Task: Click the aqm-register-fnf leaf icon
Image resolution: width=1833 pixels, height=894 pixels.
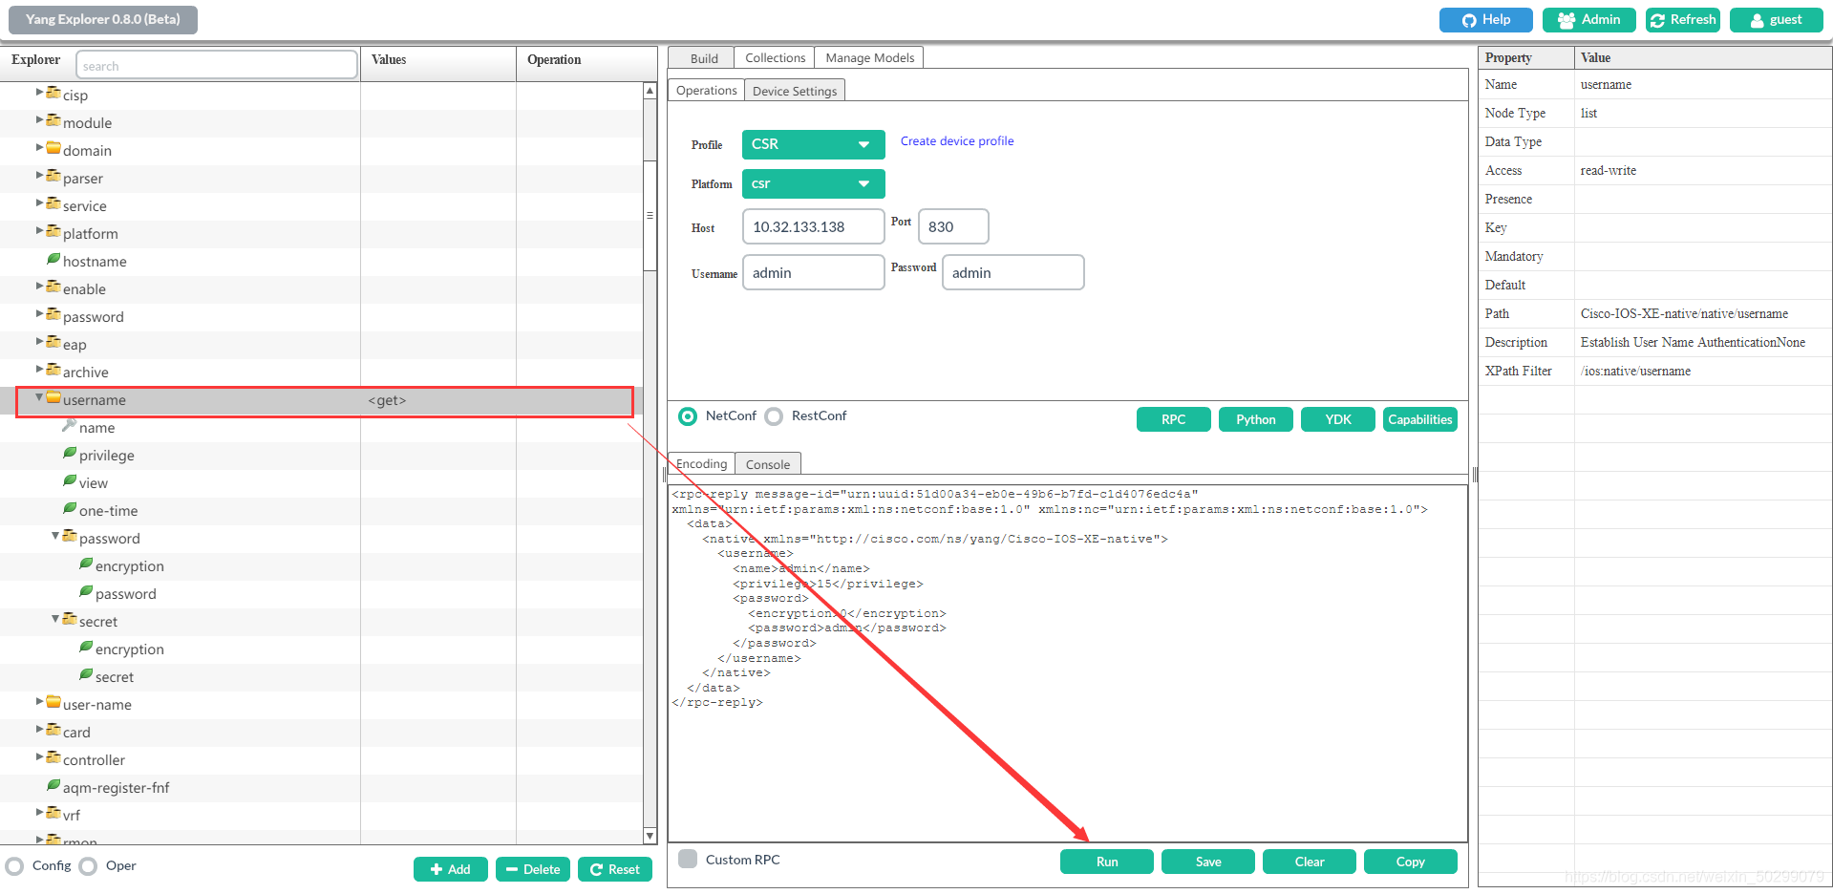Action: pos(53,785)
